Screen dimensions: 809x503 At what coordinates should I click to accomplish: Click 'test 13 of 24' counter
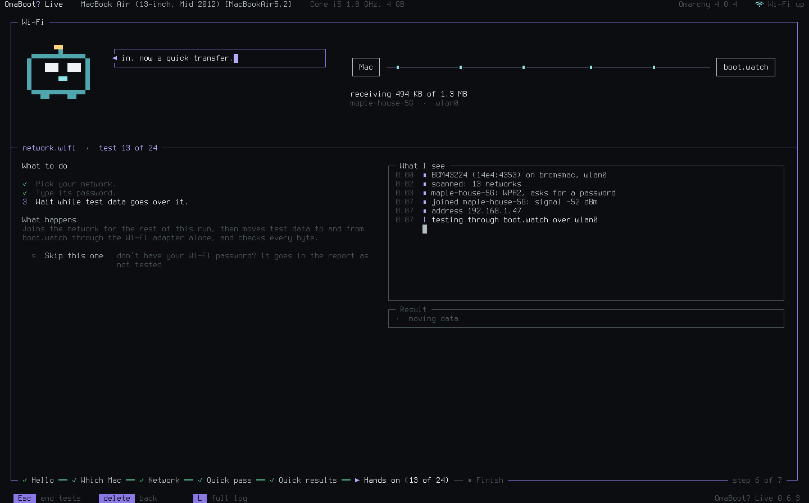coord(128,148)
